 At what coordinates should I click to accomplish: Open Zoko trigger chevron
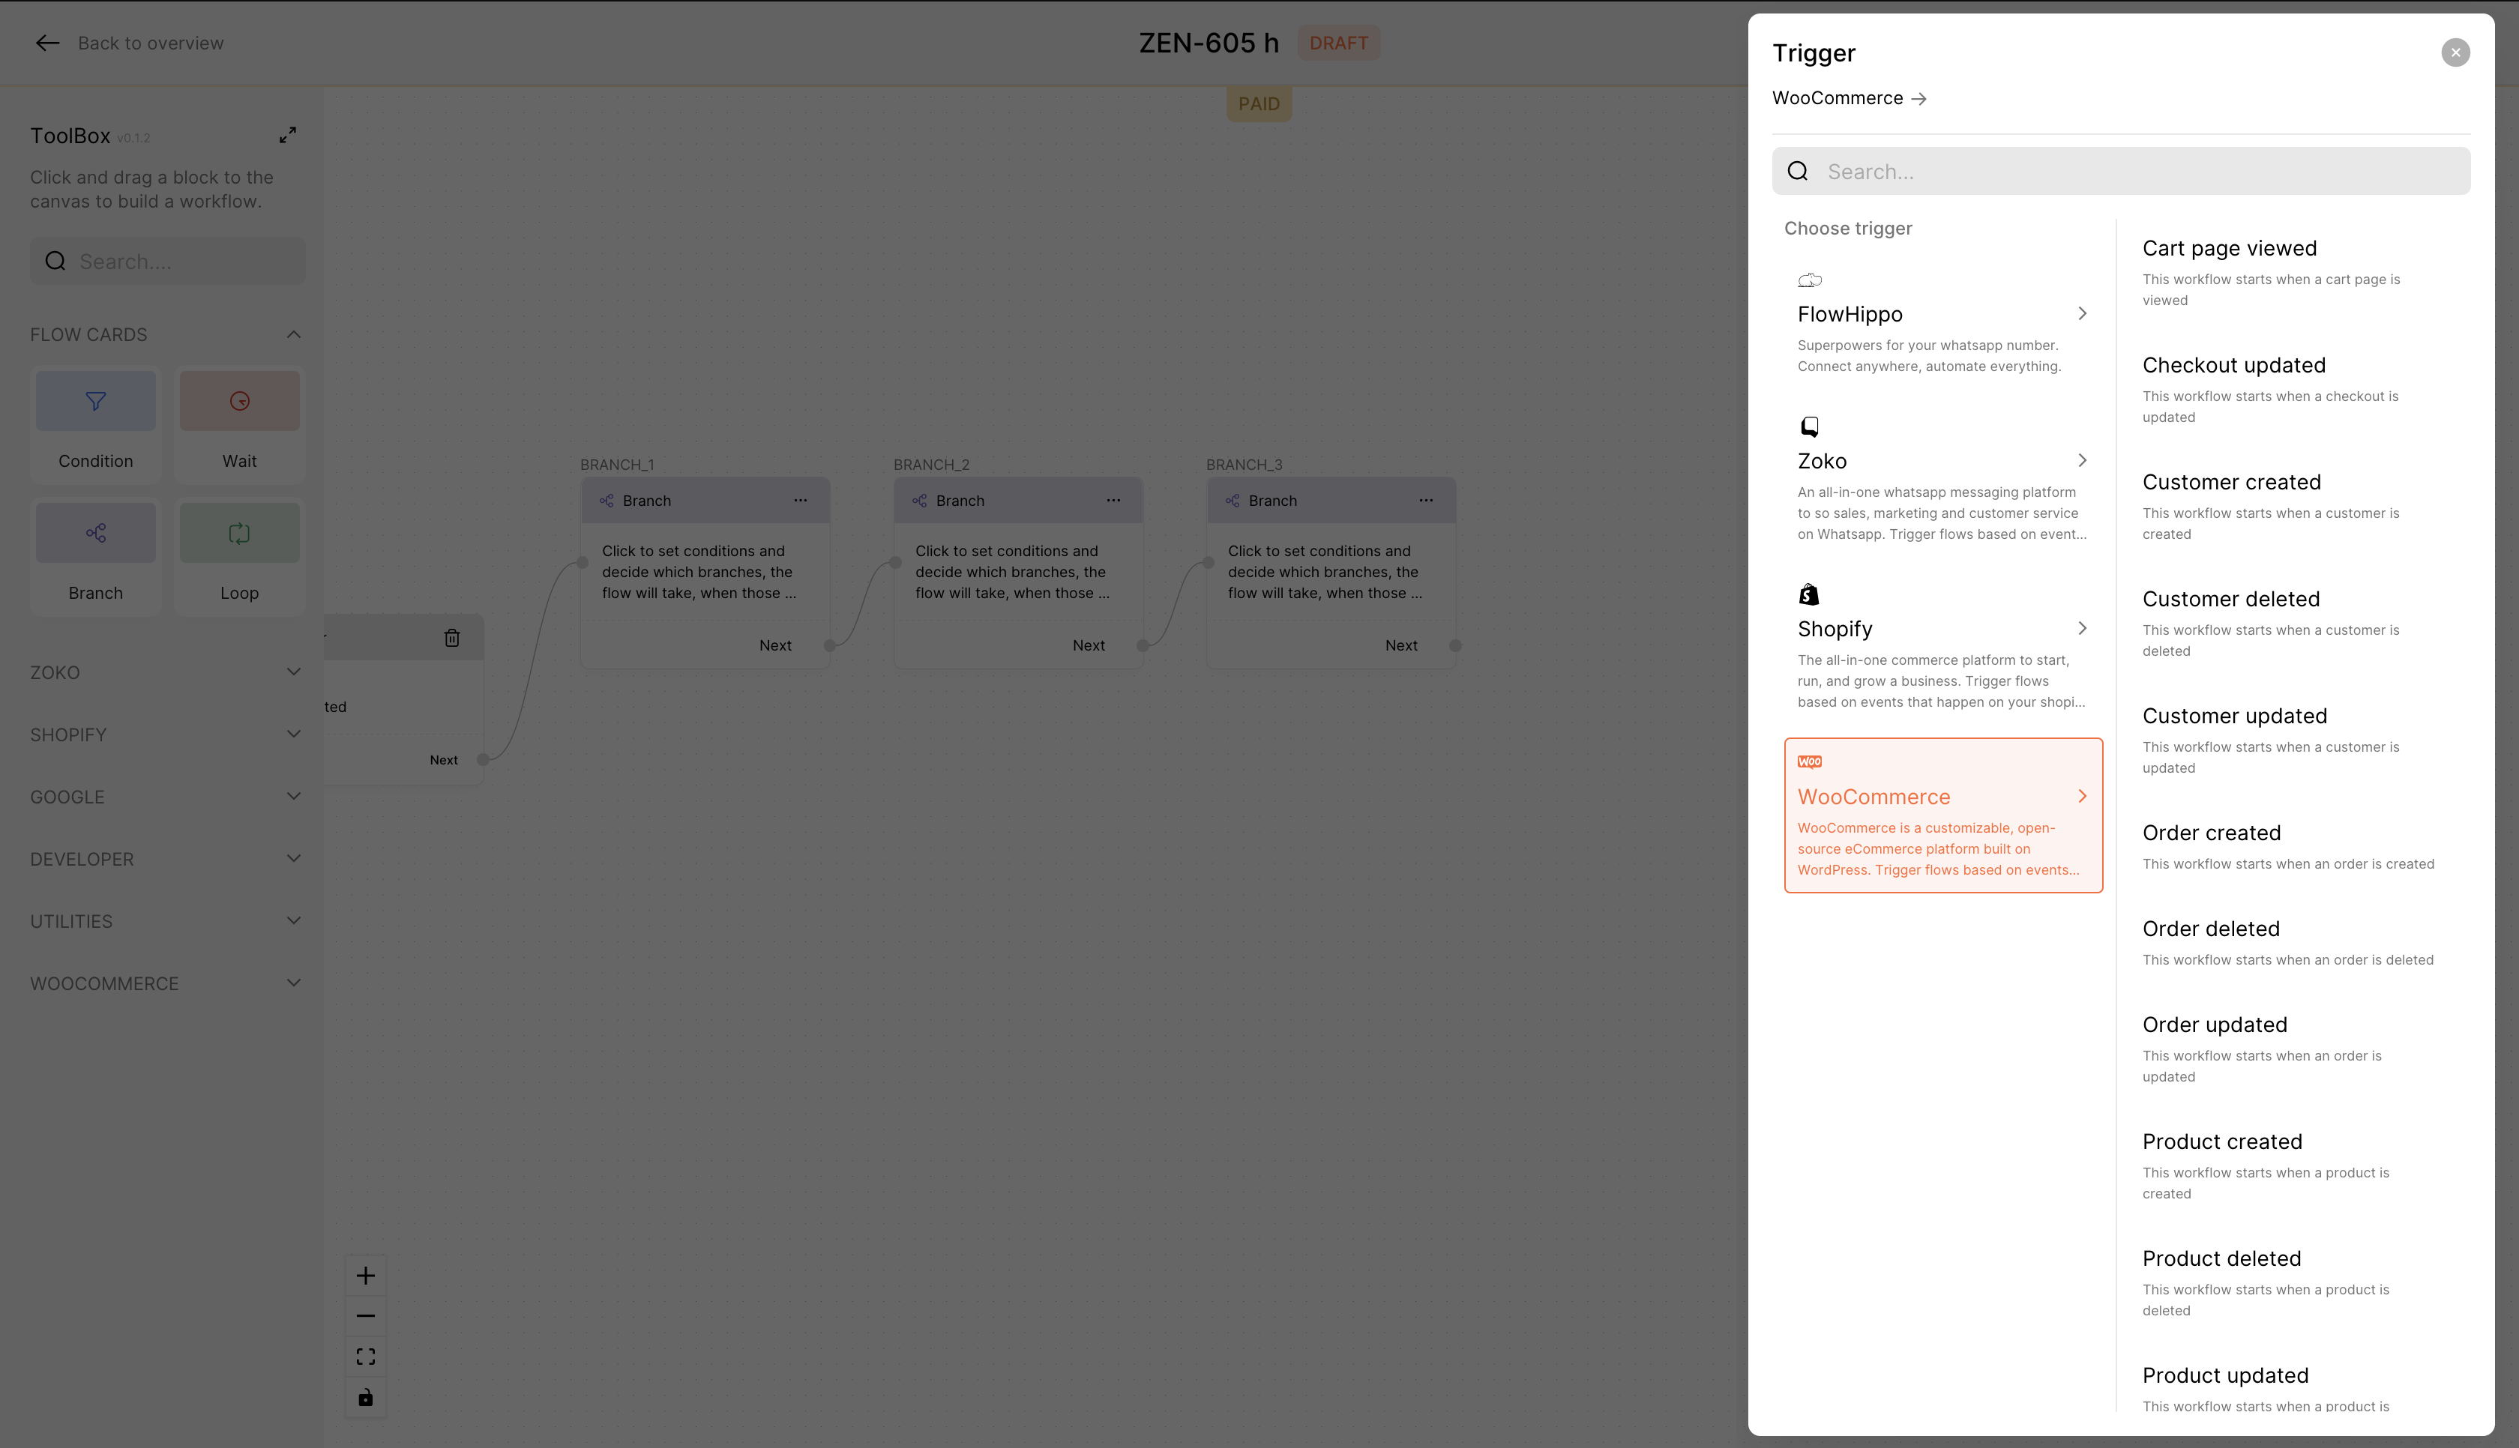(2083, 460)
